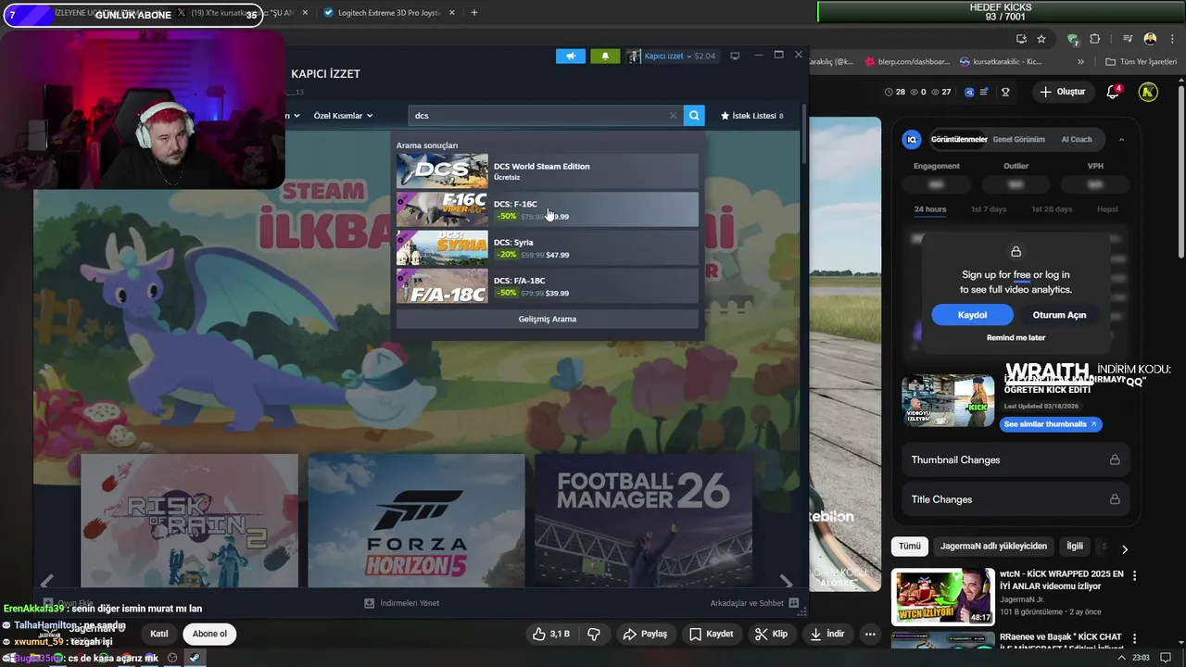
Task: Go to next carousel item arrow
Action: pos(786,582)
